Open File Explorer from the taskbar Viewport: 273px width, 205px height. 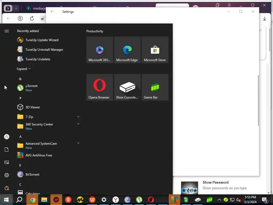tap(44, 200)
